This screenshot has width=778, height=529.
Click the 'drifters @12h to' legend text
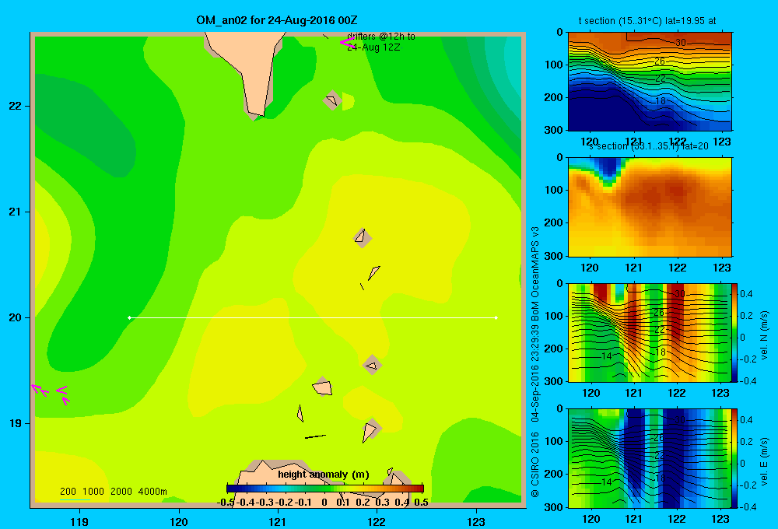(x=381, y=37)
